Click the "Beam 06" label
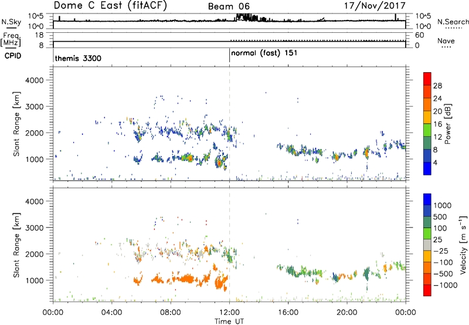 tap(229, 6)
